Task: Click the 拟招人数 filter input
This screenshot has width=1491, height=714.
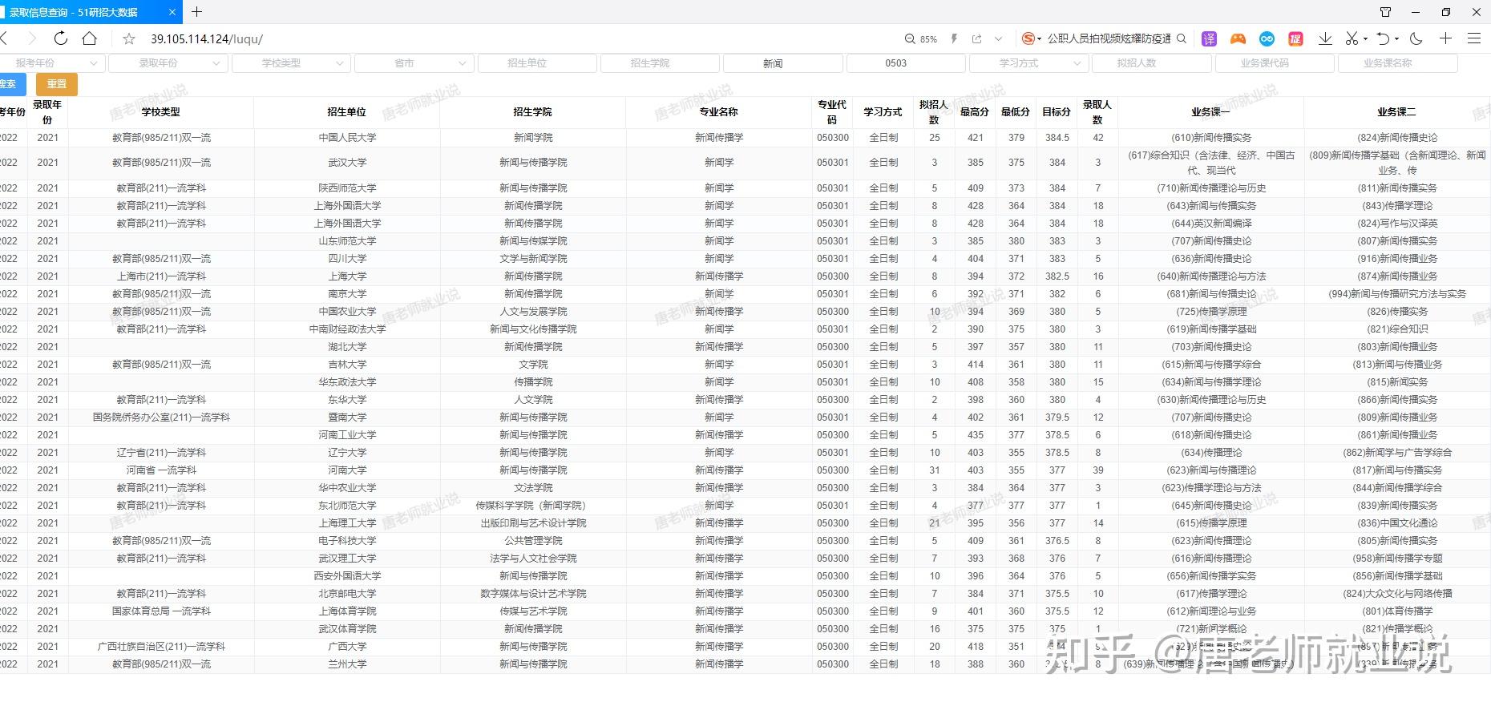Action: tap(1152, 63)
